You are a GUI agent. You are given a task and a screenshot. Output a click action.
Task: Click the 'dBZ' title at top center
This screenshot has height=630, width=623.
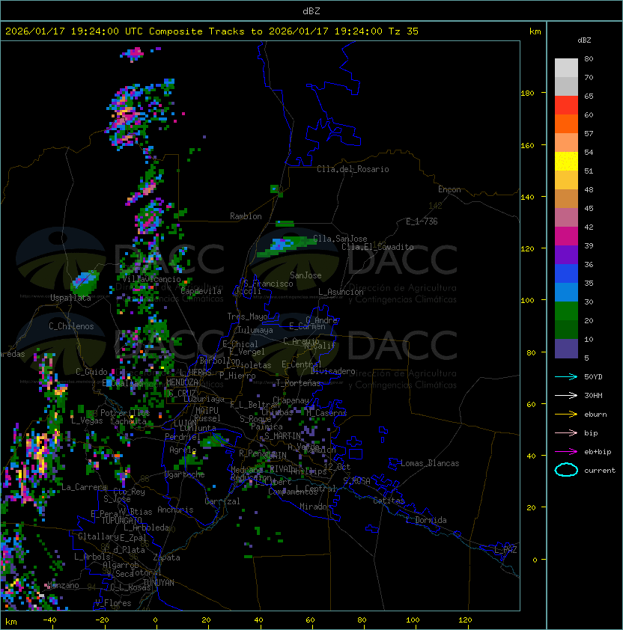[311, 10]
